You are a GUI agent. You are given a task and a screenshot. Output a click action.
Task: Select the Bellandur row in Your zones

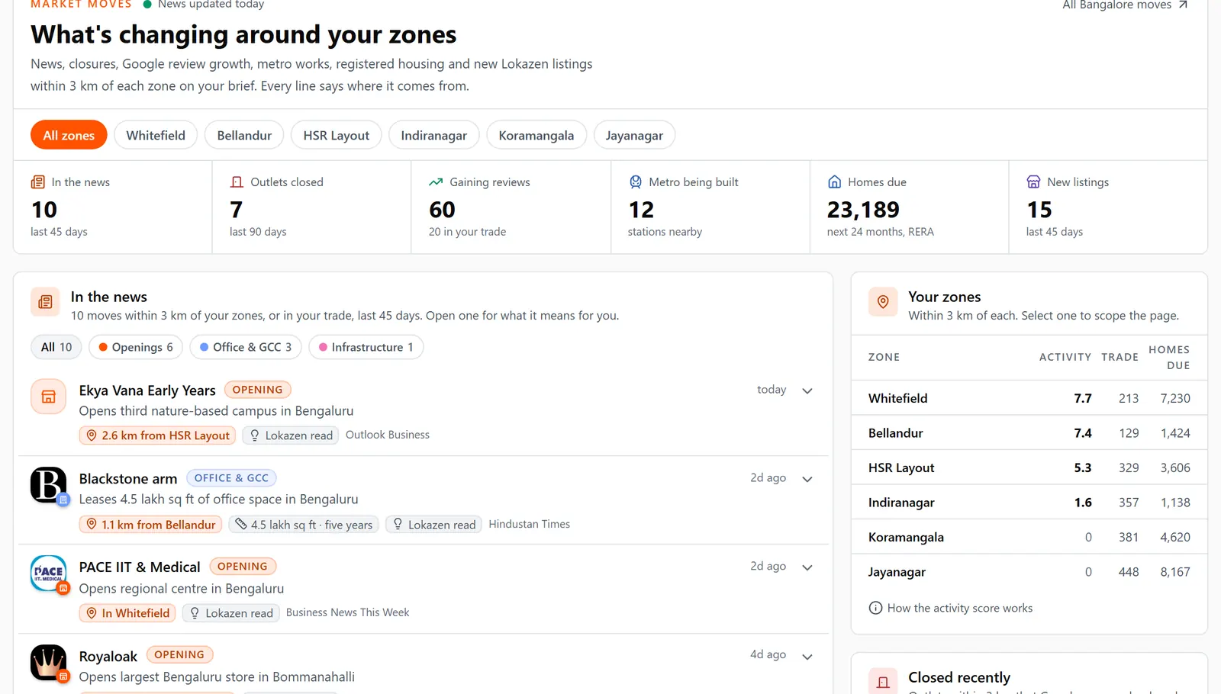1029,433
